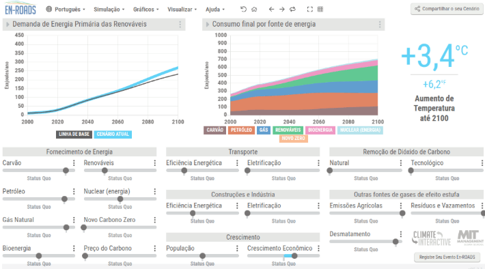Toggle the LINHA DE BASE legend

pos(74,134)
